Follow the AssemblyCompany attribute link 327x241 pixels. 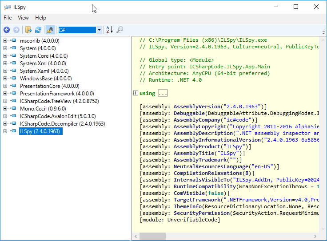click(x=197, y=120)
